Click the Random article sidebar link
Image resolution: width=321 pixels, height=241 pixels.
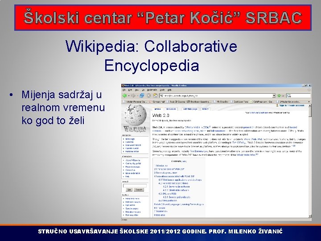[132, 151]
